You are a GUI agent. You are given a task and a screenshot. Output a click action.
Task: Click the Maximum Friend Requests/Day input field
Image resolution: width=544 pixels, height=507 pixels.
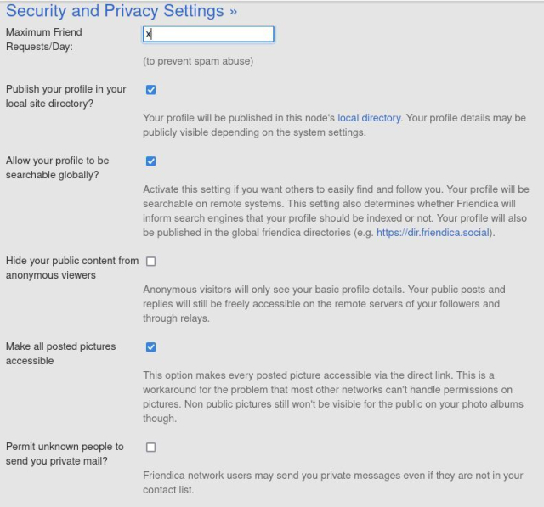(208, 34)
